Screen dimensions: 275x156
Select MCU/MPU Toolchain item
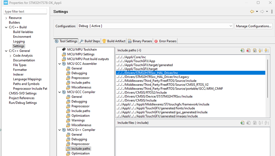coord(82,49)
